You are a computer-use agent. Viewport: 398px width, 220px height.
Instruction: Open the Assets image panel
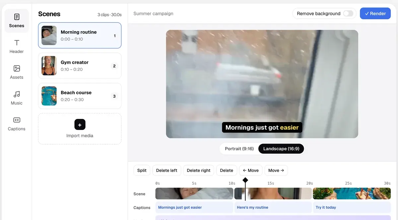tap(17, 72)
